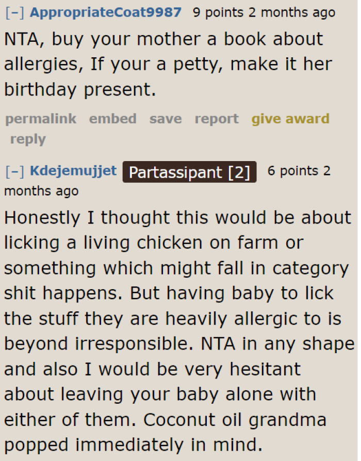Click the Partassipant [2] flair badge
Screen dimensions: 361x461
[189, 172]
